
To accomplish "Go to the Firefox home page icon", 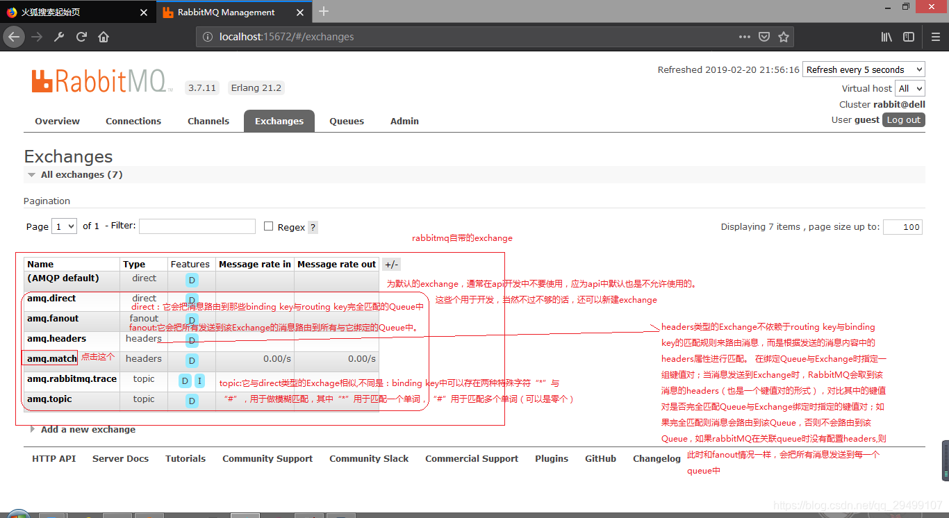I will [104, 37].
